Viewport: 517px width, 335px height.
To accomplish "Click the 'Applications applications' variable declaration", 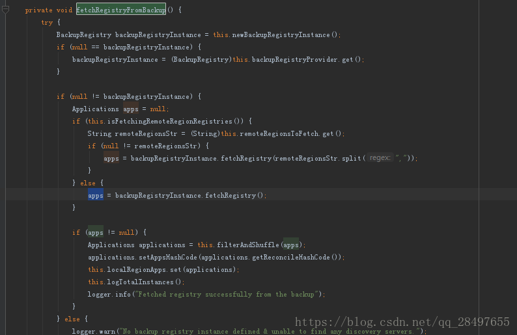I will pos(137,245).
